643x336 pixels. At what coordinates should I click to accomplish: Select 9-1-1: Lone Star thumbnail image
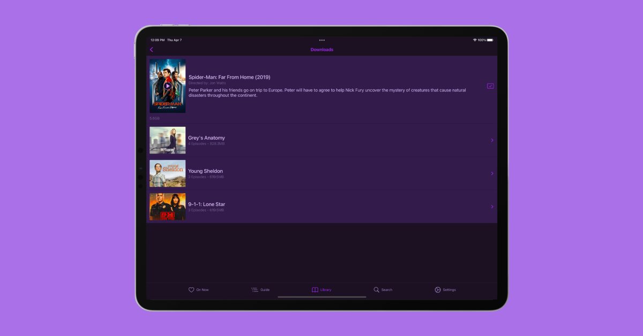(x=168, y=207)
